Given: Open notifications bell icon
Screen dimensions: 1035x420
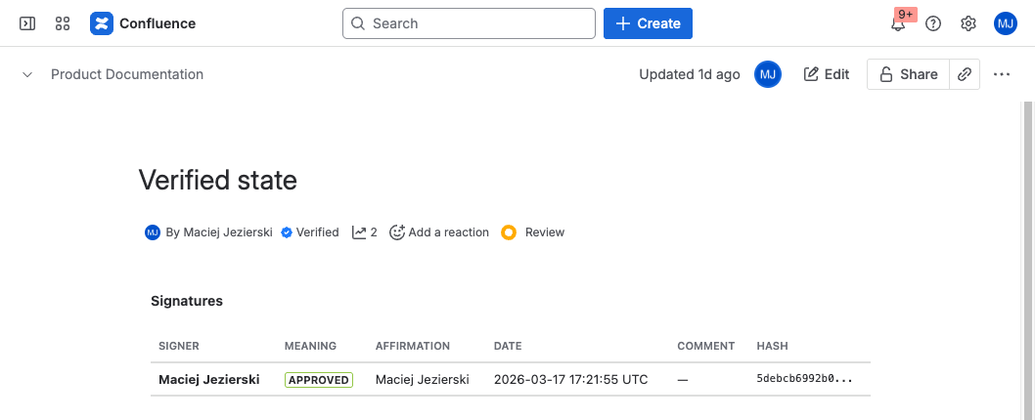Looking at the screenshot, I should [898, 23].
